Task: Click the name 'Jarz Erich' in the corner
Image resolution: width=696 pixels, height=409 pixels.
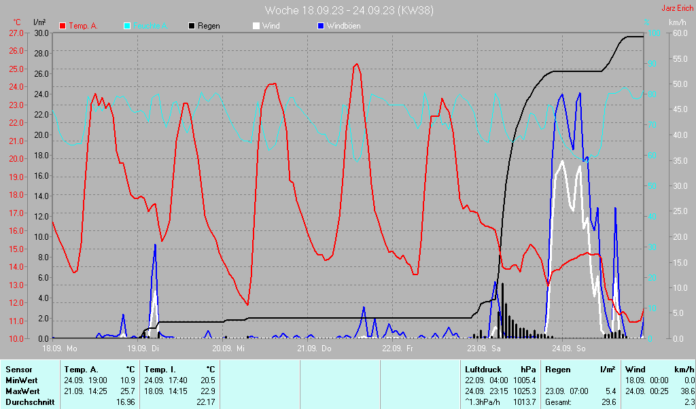Action: tap(678, 8)
